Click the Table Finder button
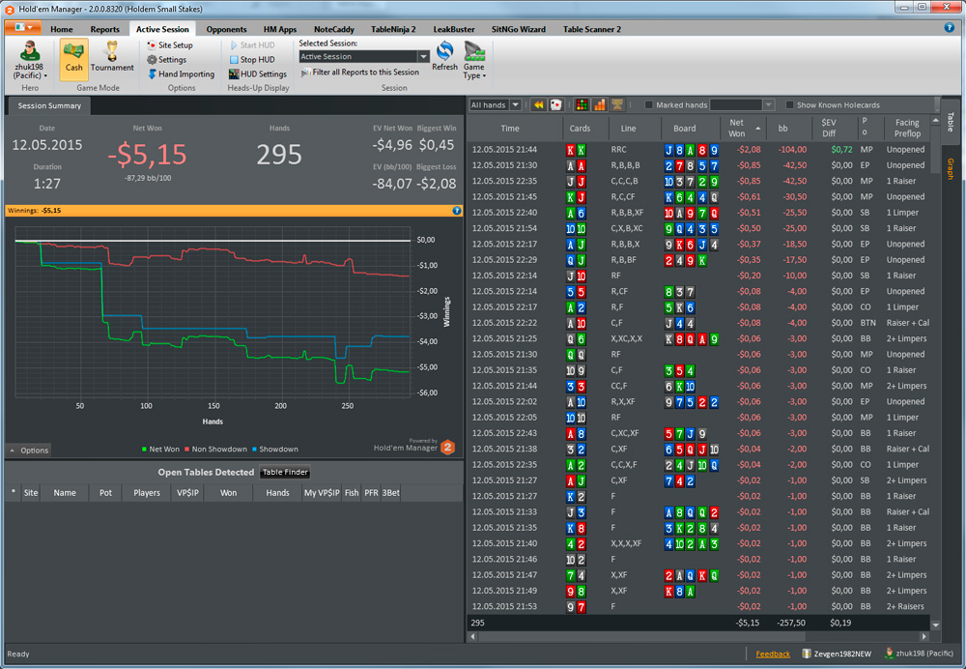 coord(285,473)
